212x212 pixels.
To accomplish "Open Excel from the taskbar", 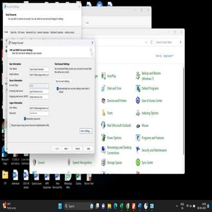I will tap(121, 206).
